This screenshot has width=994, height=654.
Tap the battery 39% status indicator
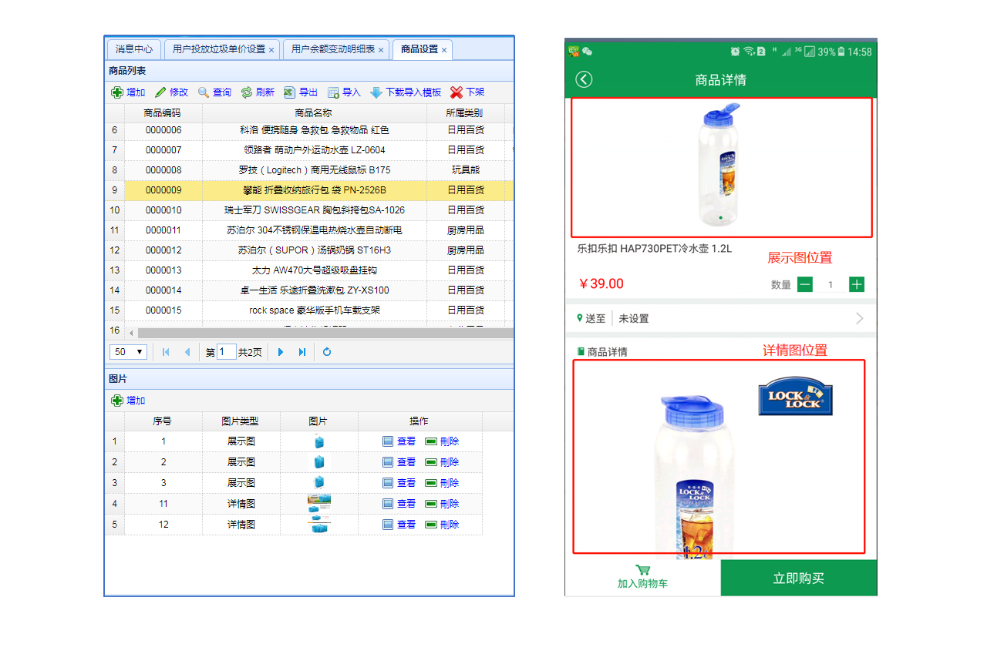(x=831, y=52)
